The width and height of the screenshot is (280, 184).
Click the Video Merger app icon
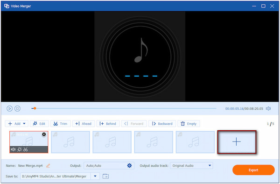click(x=7, y=6)
